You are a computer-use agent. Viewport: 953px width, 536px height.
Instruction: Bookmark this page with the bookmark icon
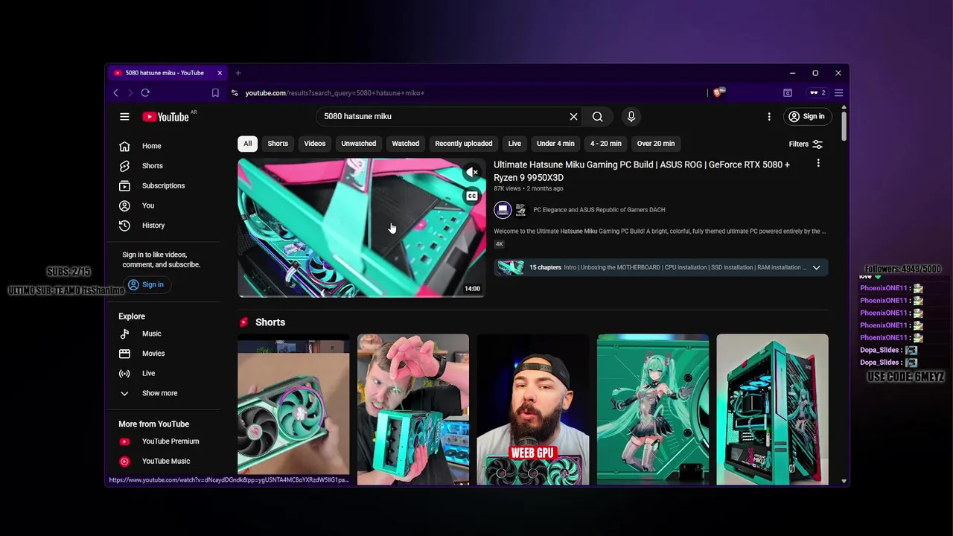[x=215, y=93]
